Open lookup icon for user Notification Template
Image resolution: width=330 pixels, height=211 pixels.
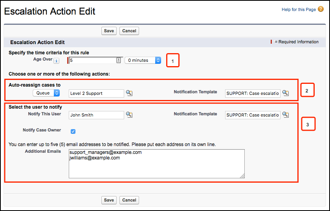point(286,115)
